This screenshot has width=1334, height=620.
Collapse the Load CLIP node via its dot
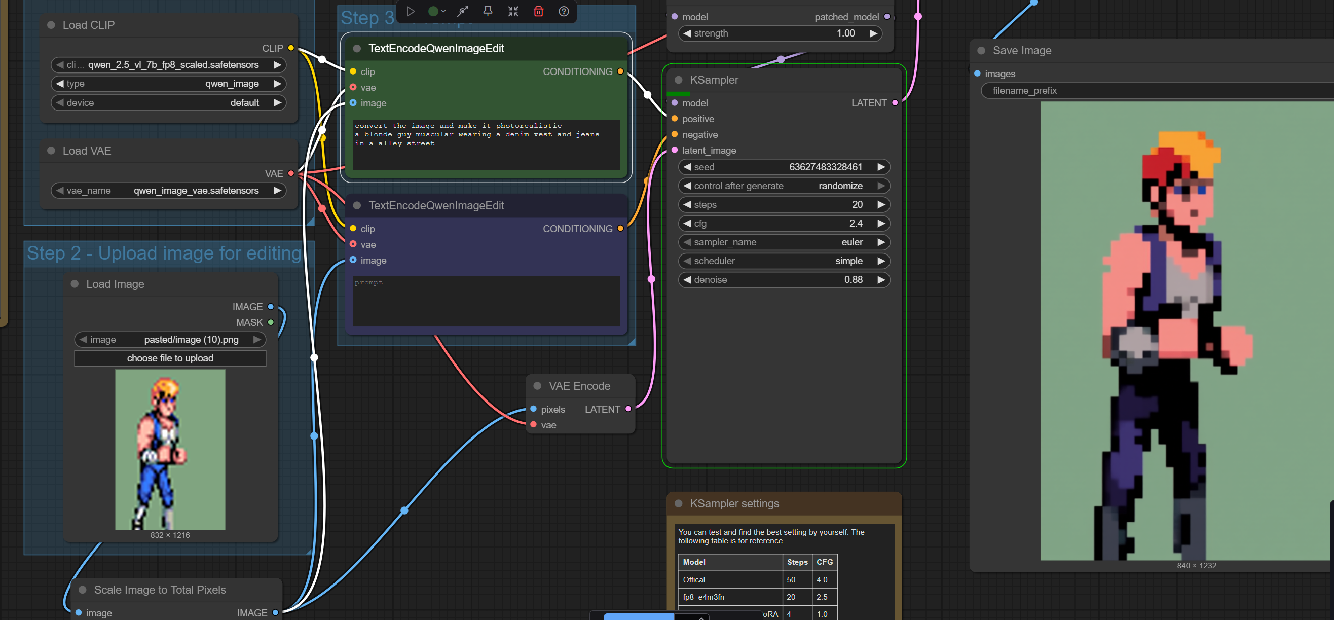(51, 25)
